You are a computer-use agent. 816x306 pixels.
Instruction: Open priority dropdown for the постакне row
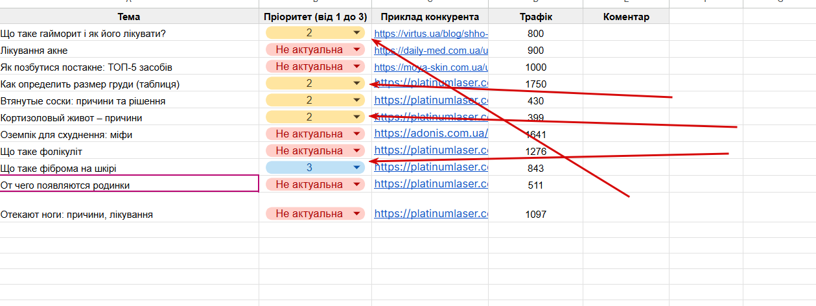tap(316, 67)
